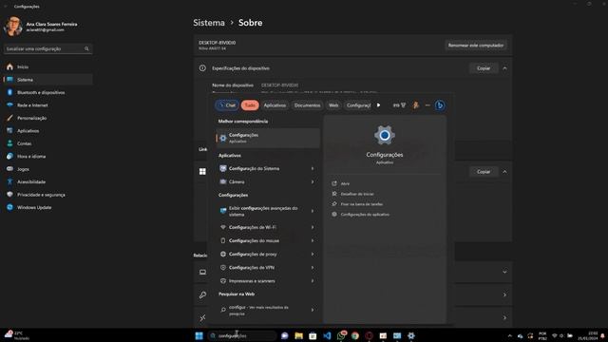The image size is (608, 342).
Task: Select the Web search filter tab
Action: pos(333,105)
